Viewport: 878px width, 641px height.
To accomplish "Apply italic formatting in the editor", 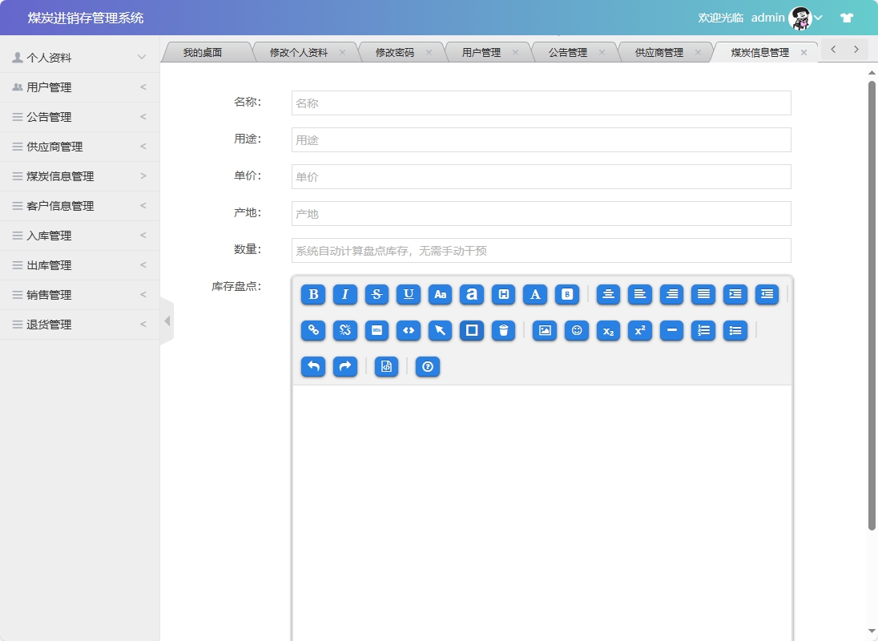I will tap(344, 295).
